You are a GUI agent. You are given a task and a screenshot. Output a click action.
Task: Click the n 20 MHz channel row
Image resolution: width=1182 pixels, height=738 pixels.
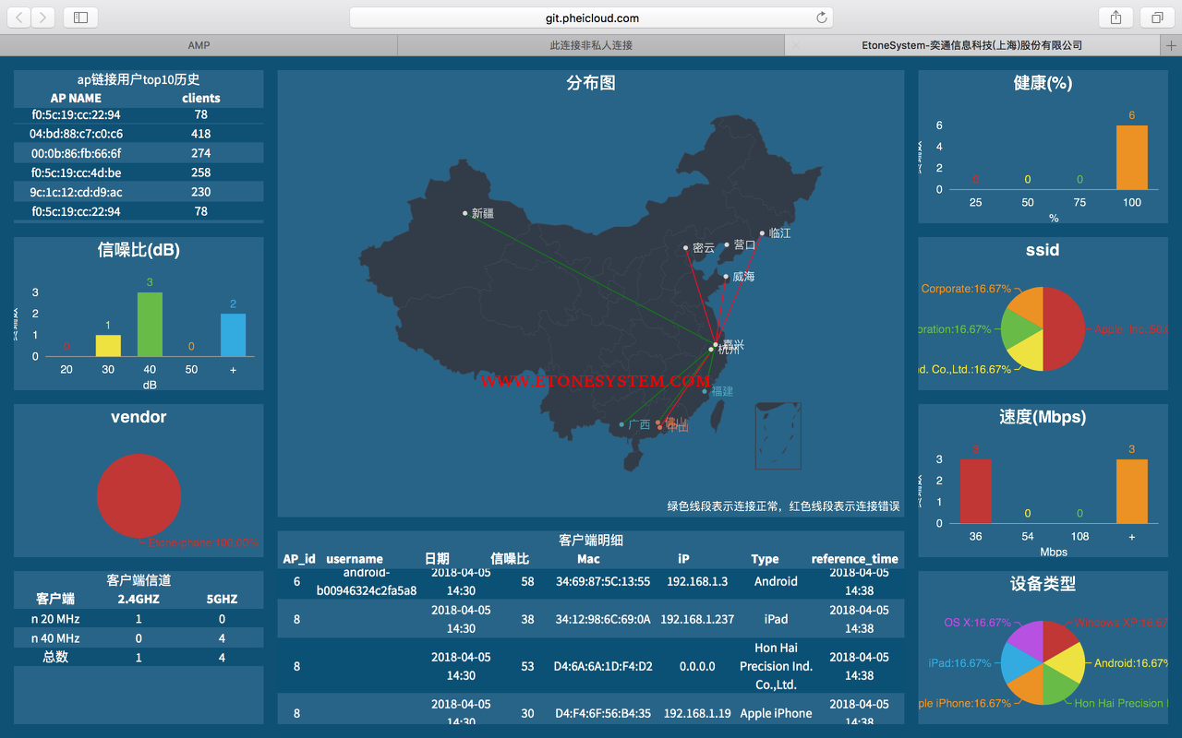coord(139,619)
